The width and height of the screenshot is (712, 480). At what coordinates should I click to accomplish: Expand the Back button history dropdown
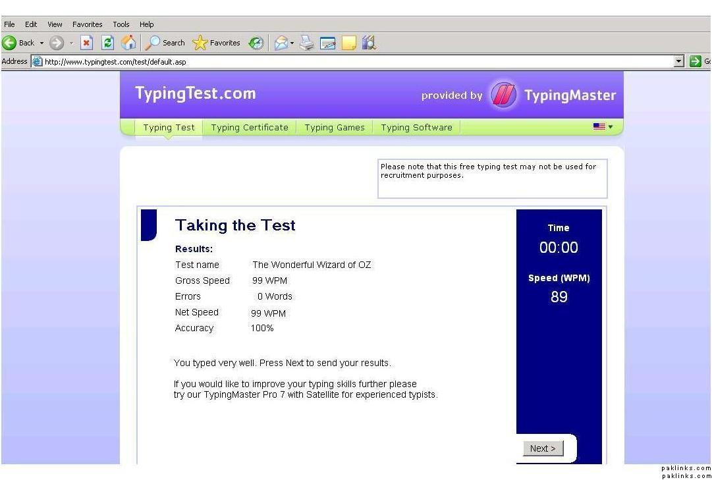tap(41, 43)
